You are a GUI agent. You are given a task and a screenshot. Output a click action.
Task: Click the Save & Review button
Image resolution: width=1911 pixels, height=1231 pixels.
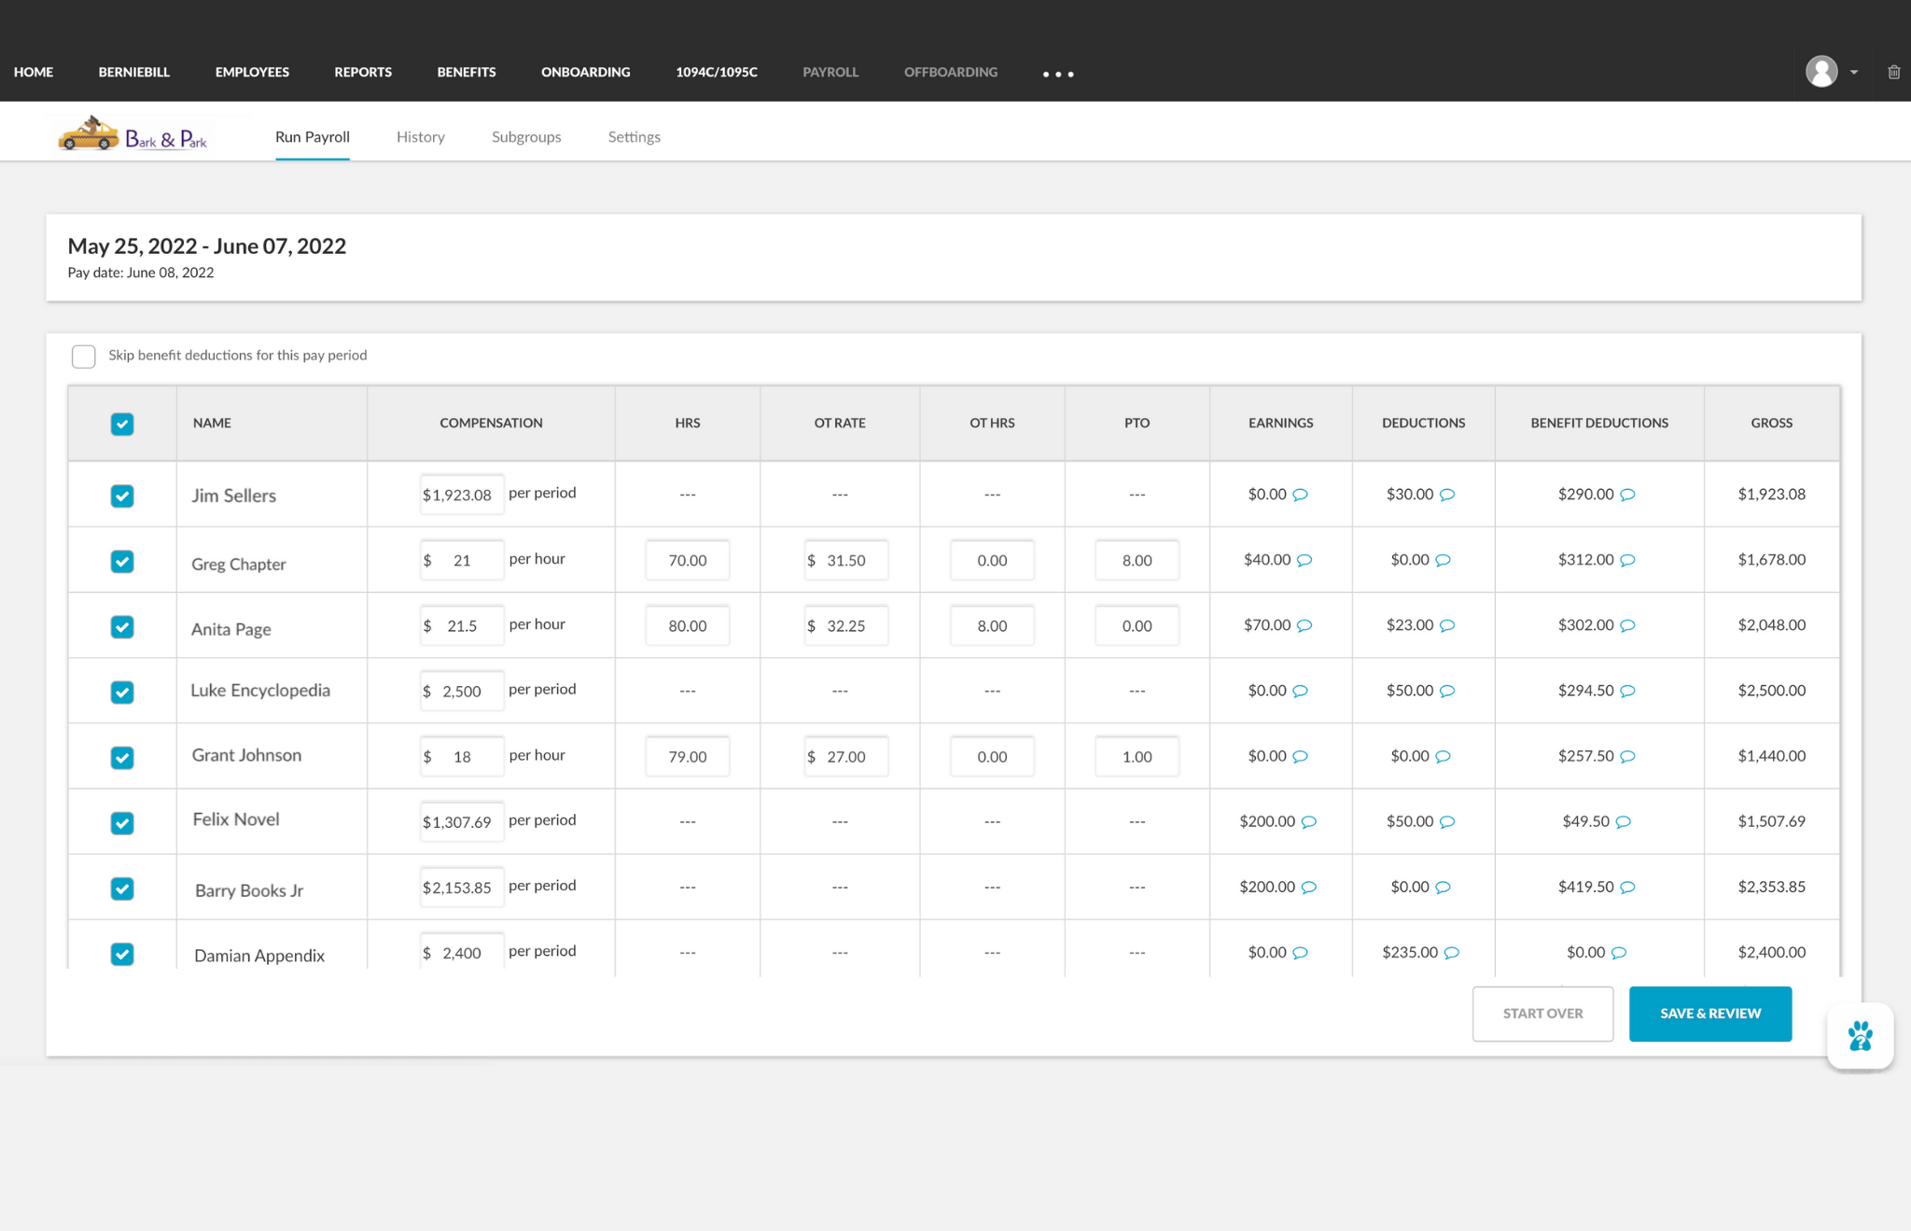[x=1709, y=1014]
